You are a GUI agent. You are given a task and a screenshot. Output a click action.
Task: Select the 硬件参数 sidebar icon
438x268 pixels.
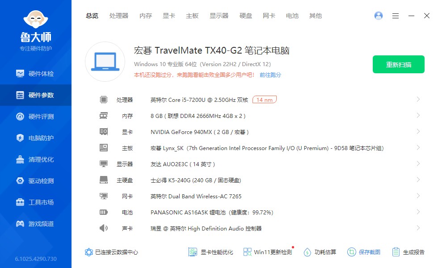coord(20,95)
